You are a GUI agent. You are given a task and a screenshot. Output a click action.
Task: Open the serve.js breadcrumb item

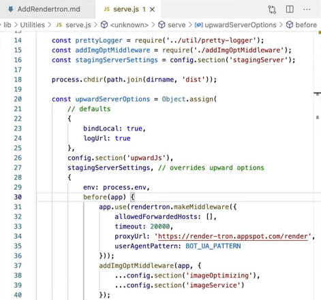click(x=78, y=25)
